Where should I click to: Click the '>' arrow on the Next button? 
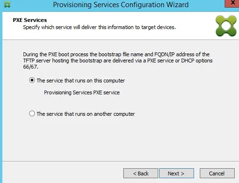click(x=183, y=173)
